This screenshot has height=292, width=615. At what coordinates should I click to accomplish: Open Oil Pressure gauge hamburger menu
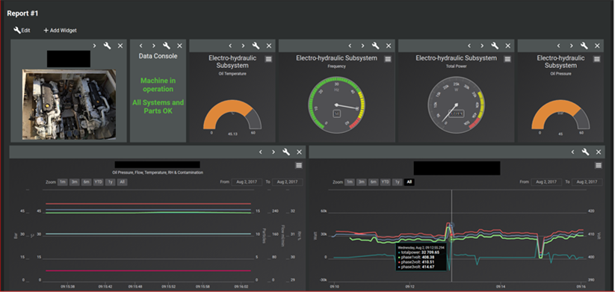[x=597, y=59]
